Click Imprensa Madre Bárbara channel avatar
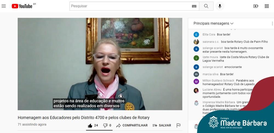Viewport: 274px width, 133px height. 196,103
